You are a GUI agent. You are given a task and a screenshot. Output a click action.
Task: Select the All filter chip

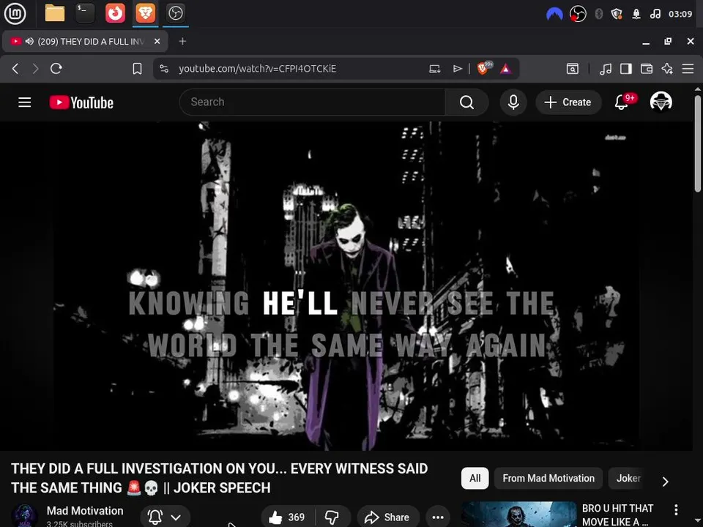(x=475, y=478)
